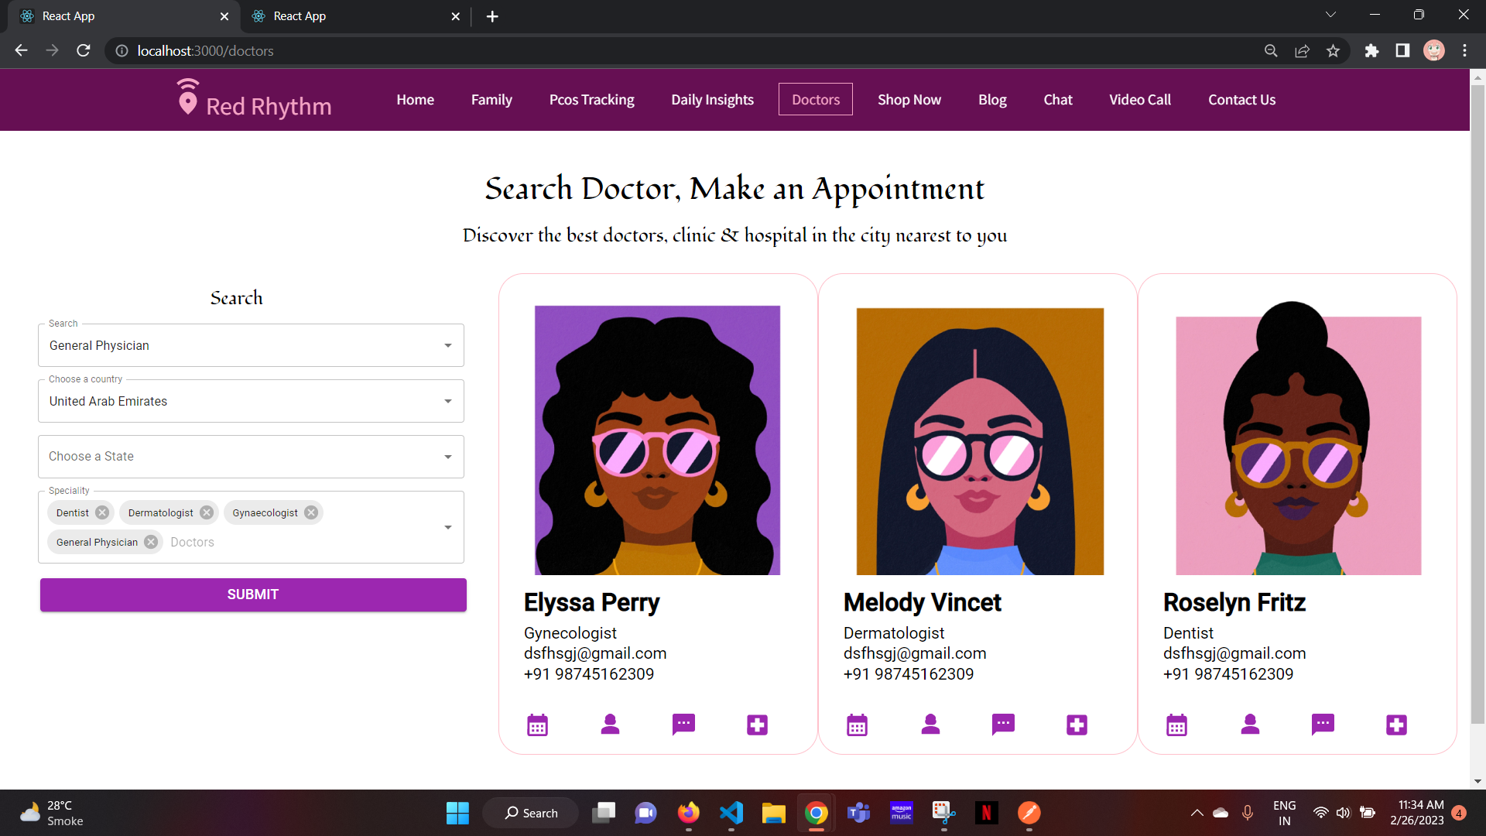The width and height of the screenshot is (1486, 836).
Task: Click calendar icon on Roselyn Fritz card
Action: pyautogui.click(x=1176, y=725)
